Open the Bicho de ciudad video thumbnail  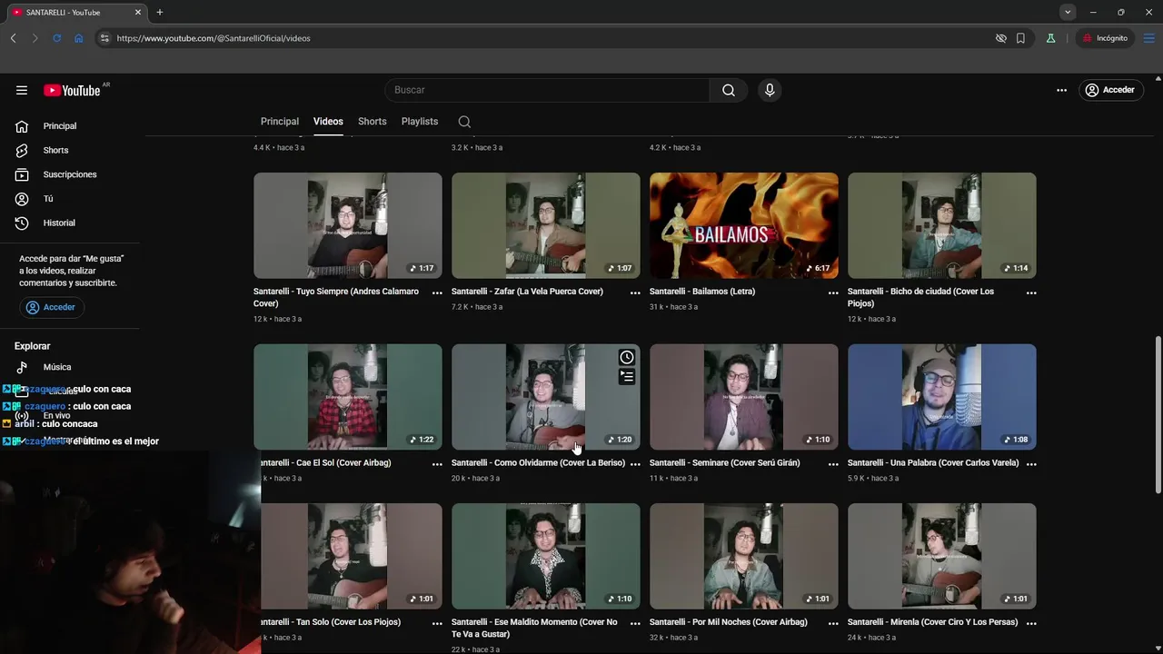coord(942,225)
